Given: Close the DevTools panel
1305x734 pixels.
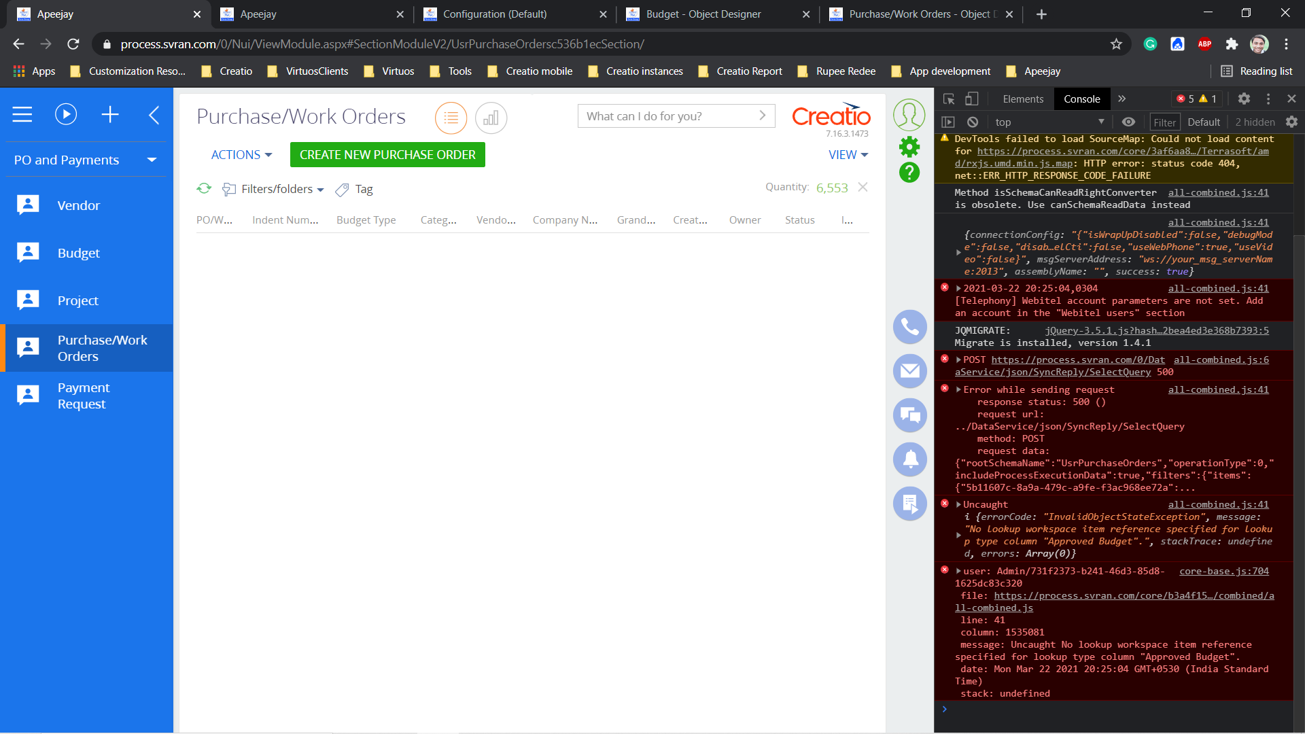Looking at the screenshot, I should [1291, 99].
